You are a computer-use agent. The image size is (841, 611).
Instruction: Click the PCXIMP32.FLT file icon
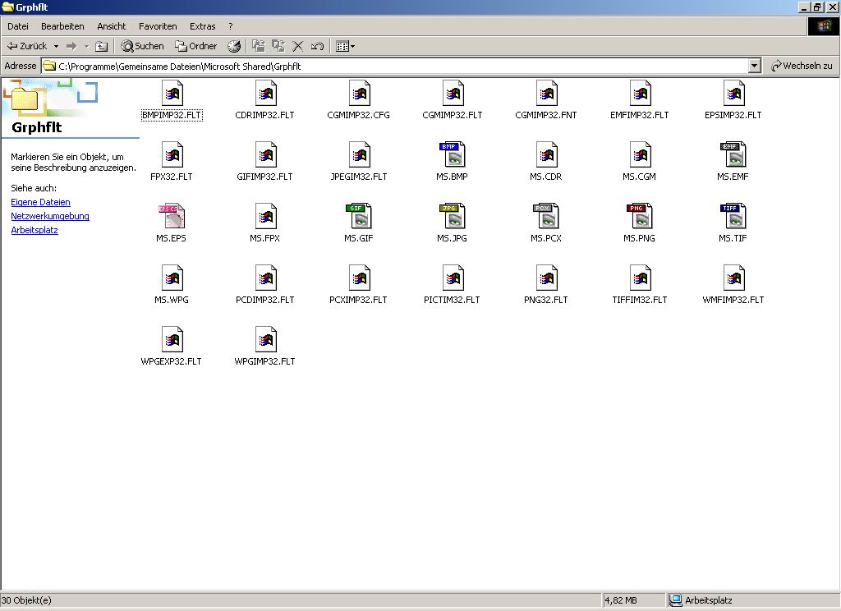pyautogui.click(x=360, y=278)
